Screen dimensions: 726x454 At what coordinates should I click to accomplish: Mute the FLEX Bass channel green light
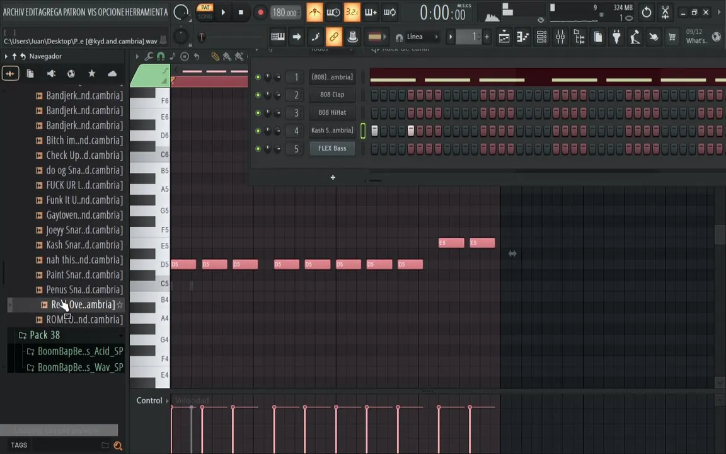pyautogui.click(x=258, y=149)
